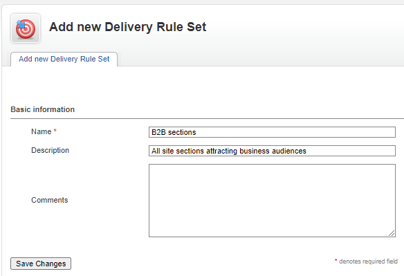Screen dimensions: 404x276
Task: Click the word audiences in the Description field
Action: pos(289,151)
